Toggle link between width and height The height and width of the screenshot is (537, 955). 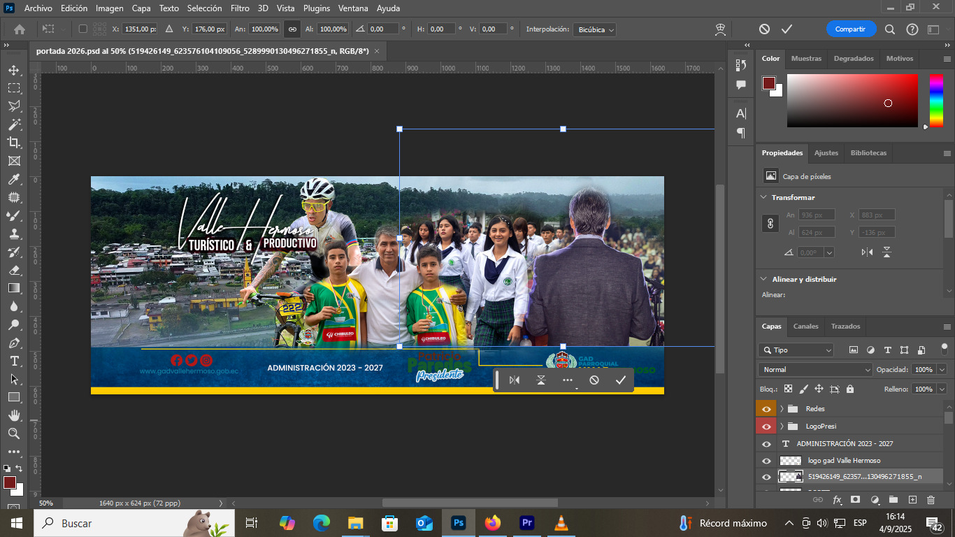[292, 29]
